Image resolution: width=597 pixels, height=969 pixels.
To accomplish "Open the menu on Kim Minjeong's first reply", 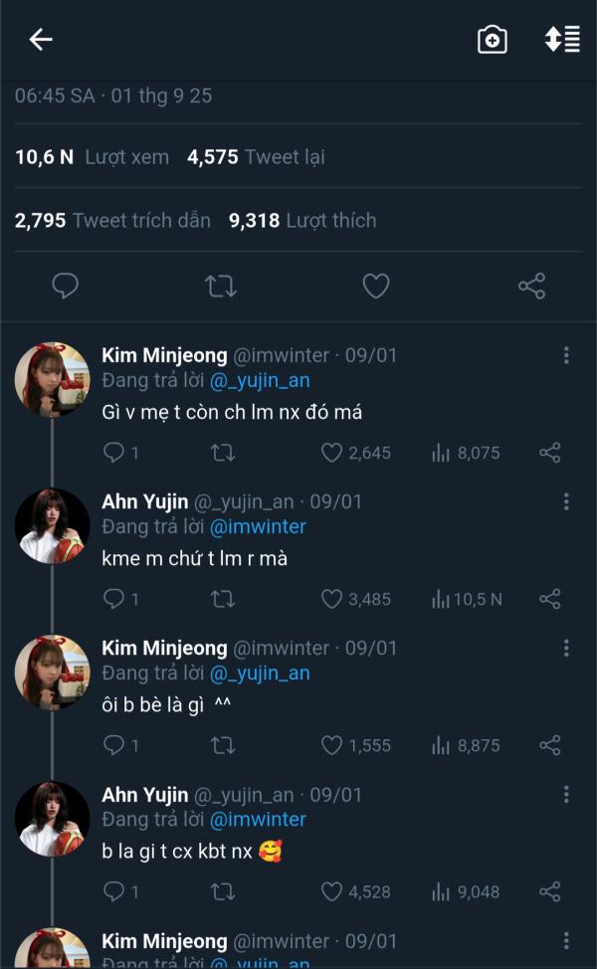I will pyautogui.click(x=566, y=356).
